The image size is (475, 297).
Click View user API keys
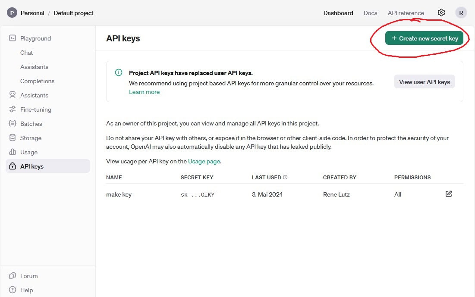point(424,81)
